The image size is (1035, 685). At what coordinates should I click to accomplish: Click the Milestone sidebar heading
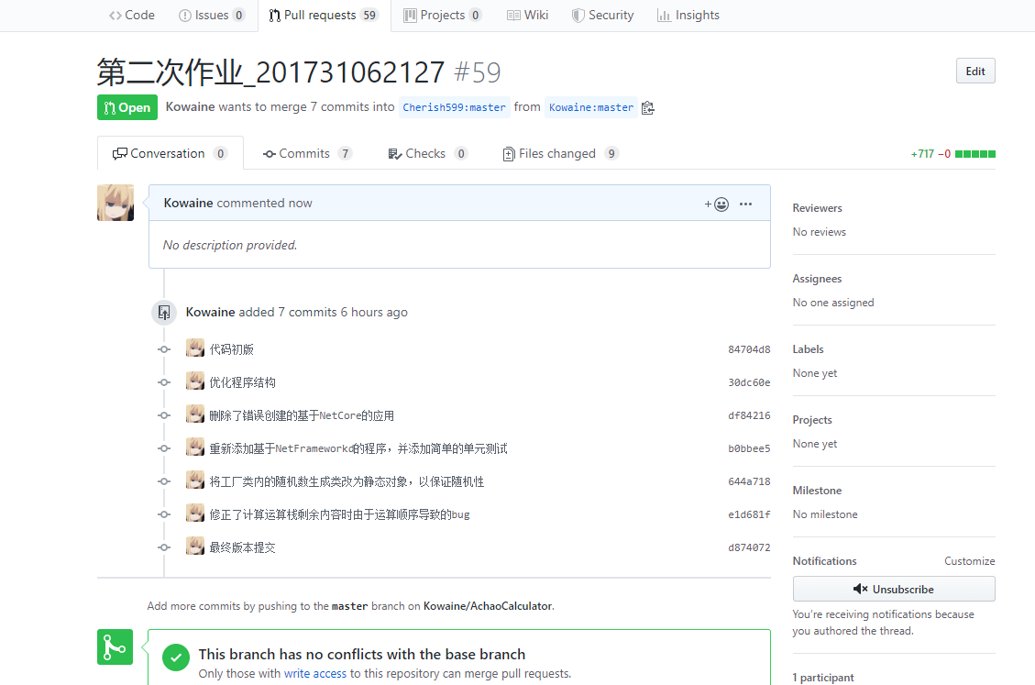pyautogui.click(x=817, y=491)
